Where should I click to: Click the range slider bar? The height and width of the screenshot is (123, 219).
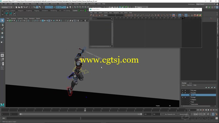(x=81, y=114)
